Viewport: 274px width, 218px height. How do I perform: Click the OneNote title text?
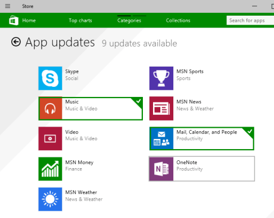pyautogui.click(x=187, y=163)
